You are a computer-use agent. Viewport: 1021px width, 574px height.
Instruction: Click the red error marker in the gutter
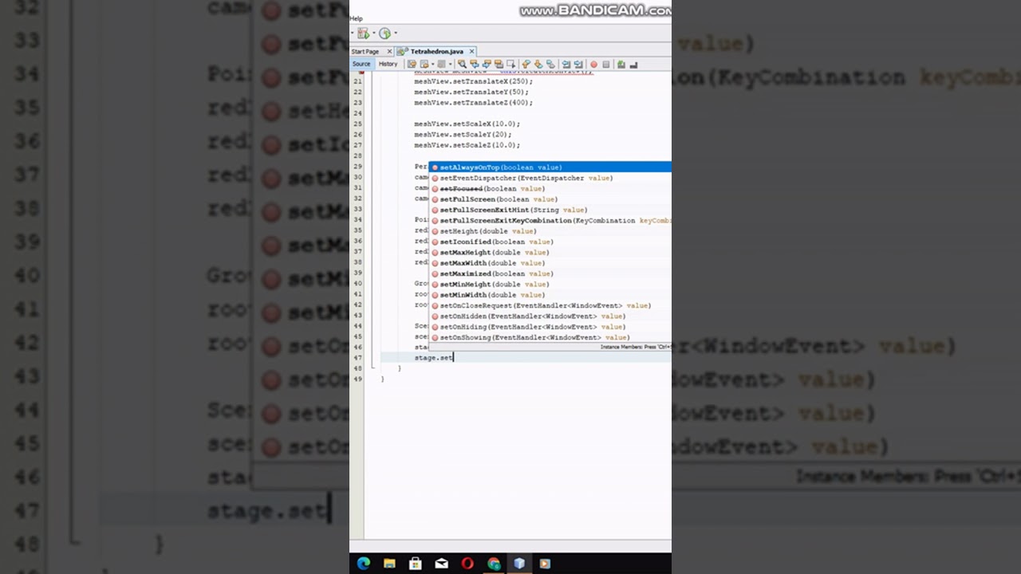pos(361,72)
